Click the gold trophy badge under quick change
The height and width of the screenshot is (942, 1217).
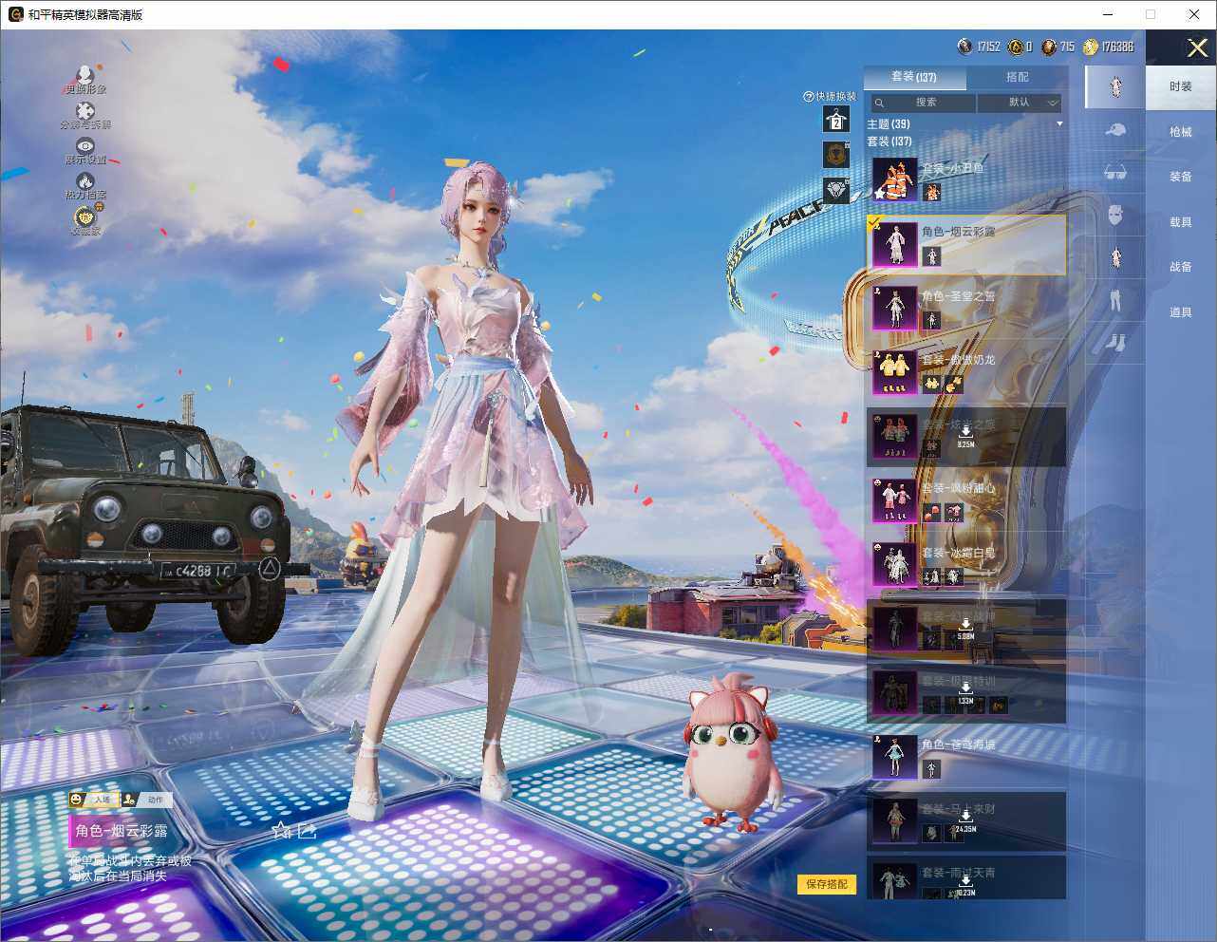tap(836, 155)
